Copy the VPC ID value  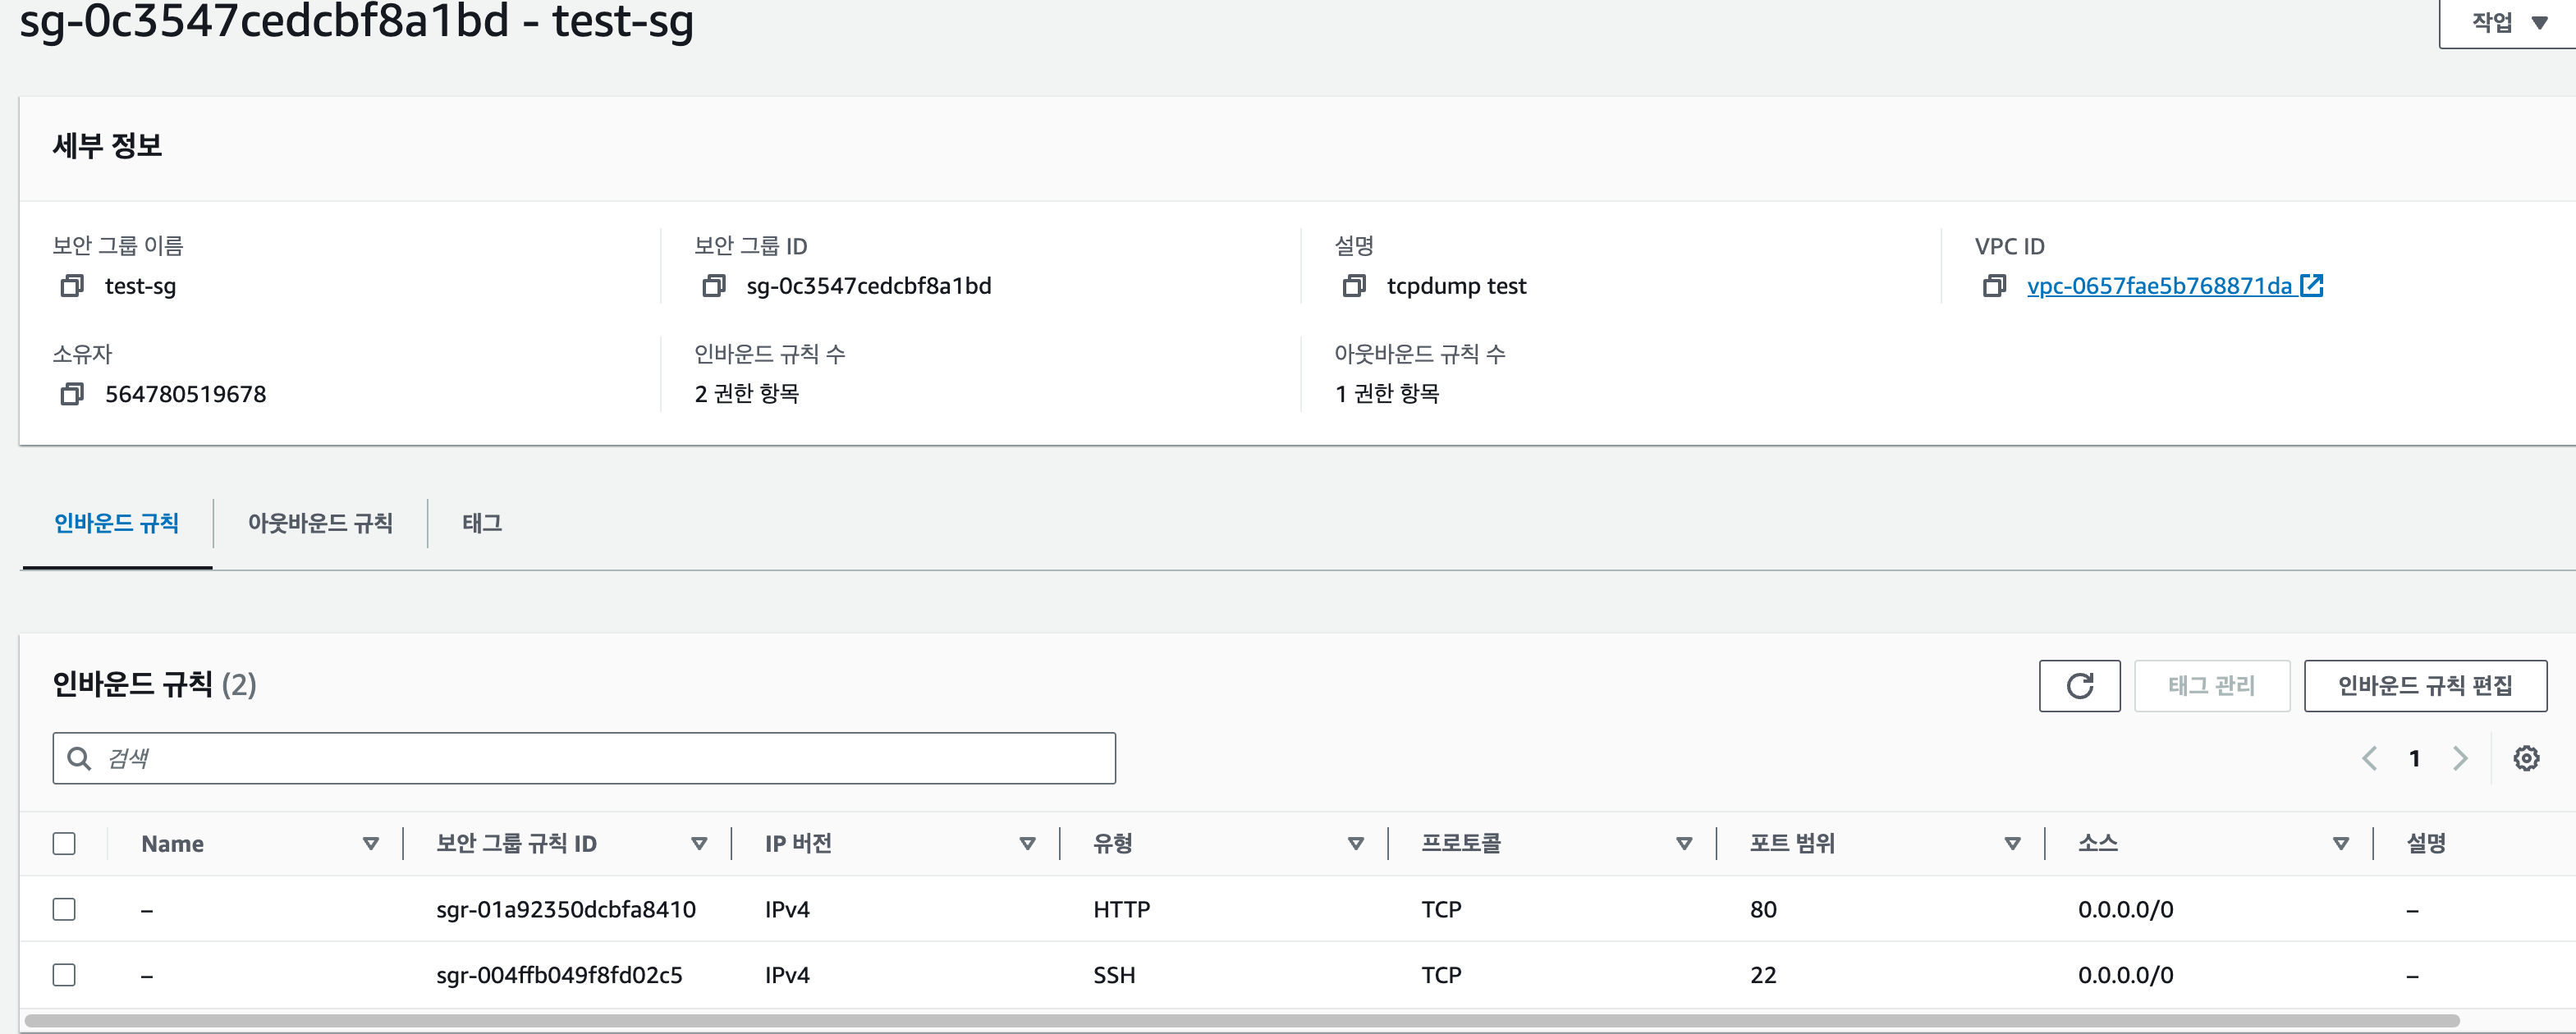(x=1993, y=286)
